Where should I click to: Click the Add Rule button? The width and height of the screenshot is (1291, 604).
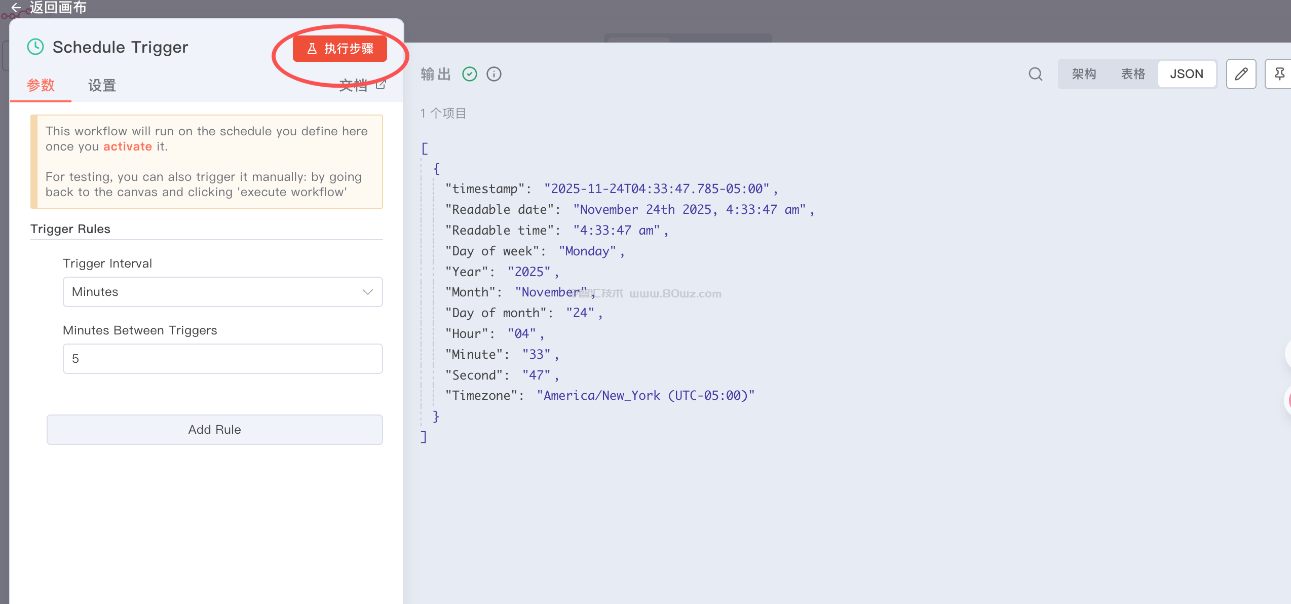point(214,430)
